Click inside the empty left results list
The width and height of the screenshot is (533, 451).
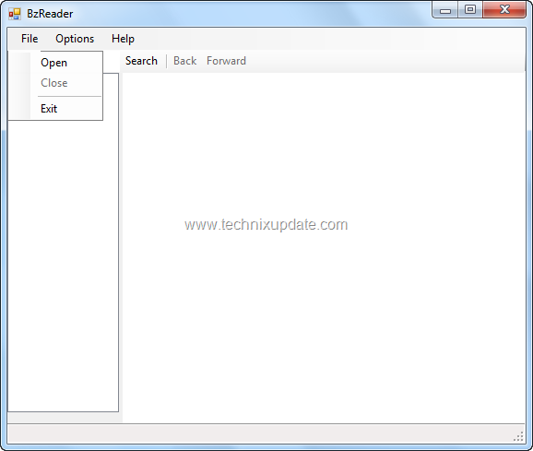[x=64, y=265]
